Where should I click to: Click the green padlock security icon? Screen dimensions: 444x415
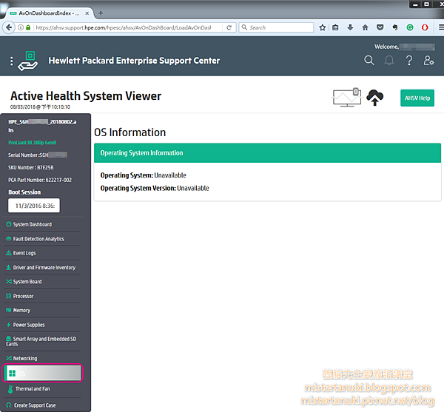click(28, 27)
